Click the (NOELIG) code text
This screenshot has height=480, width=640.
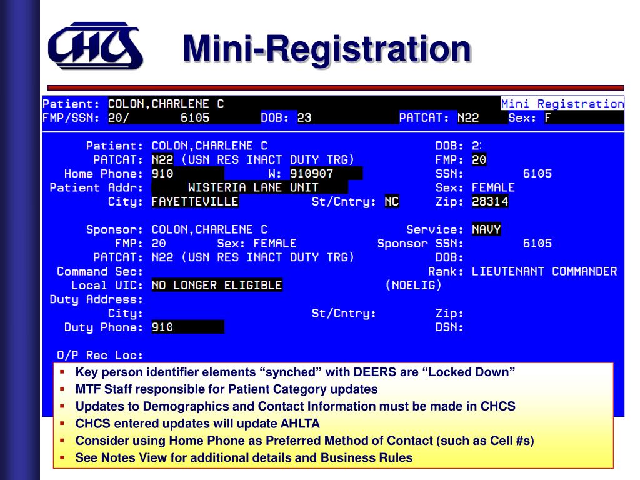(x=414, y=285)
